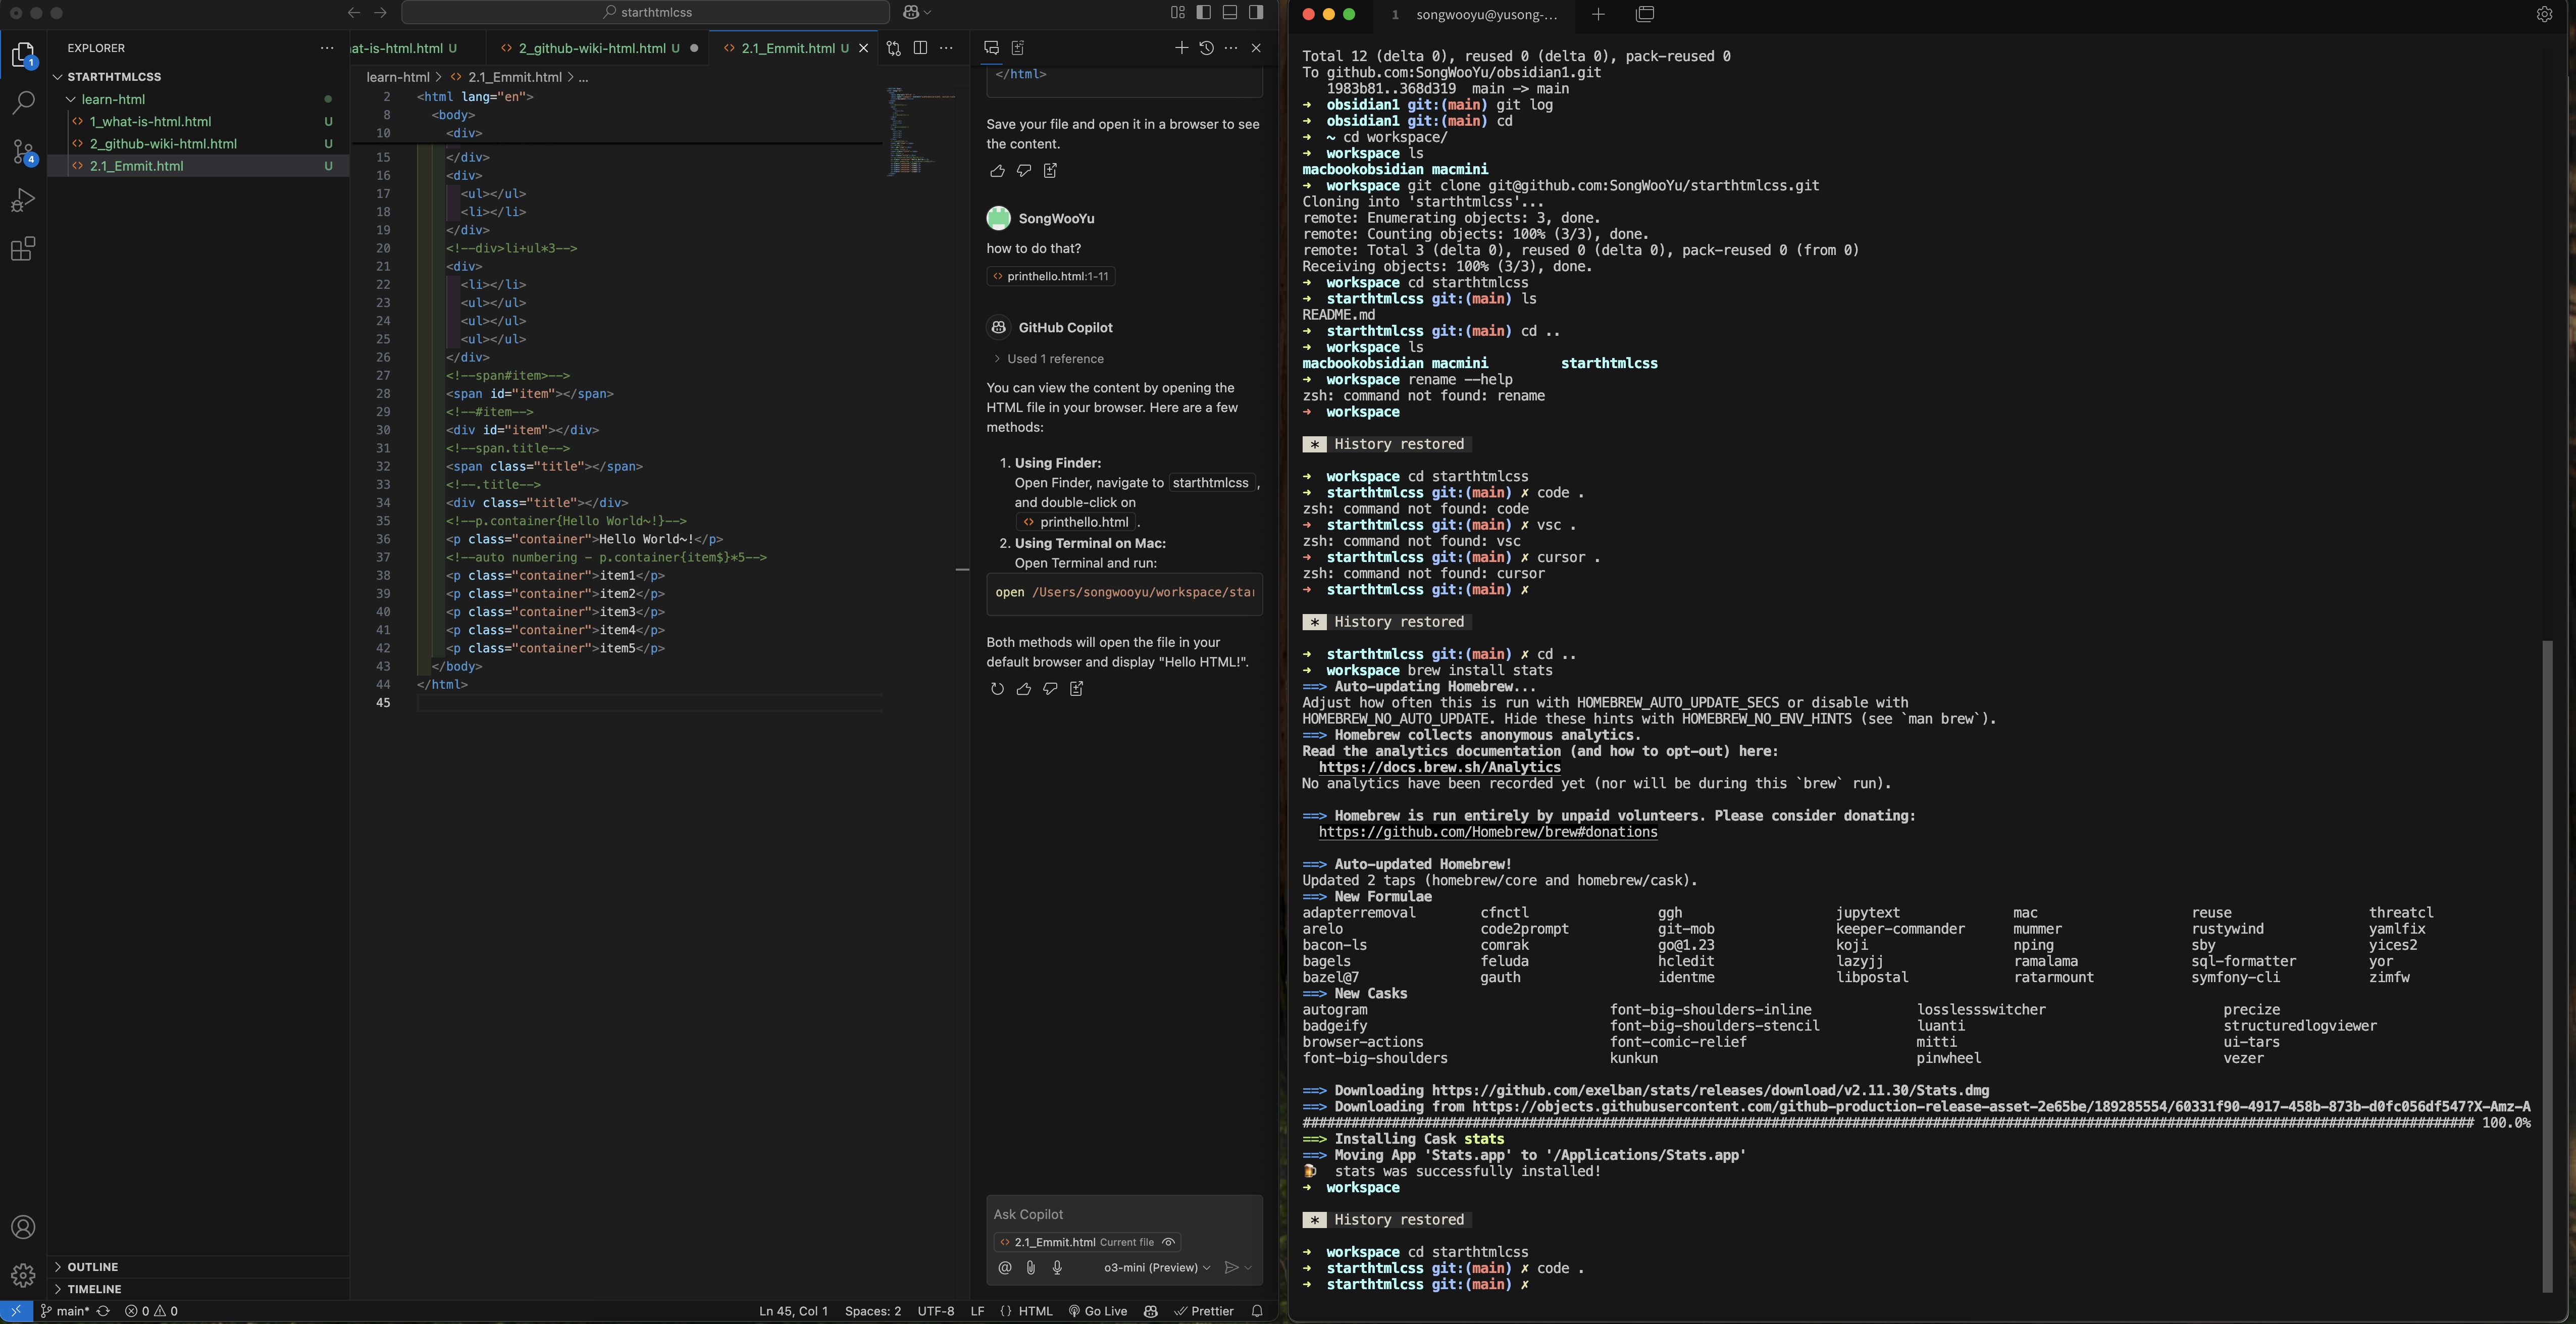Click the new chat plus icon

point(1181,48)
